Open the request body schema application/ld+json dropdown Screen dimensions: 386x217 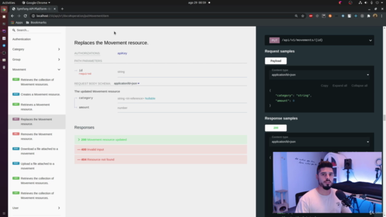pyautogui.click(x=127, y=83)
